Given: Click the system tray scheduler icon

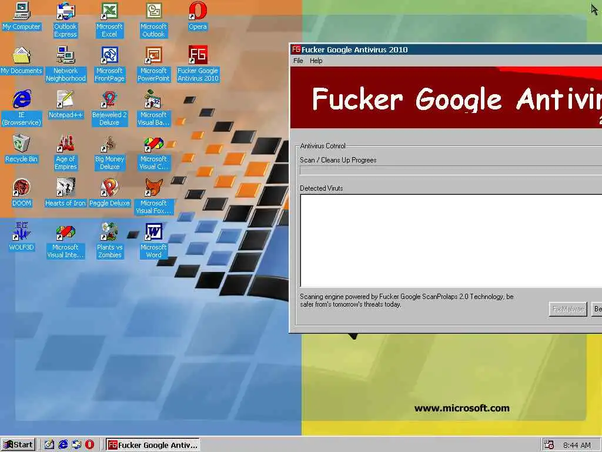Looking at the screenshot, I should 549,445.
